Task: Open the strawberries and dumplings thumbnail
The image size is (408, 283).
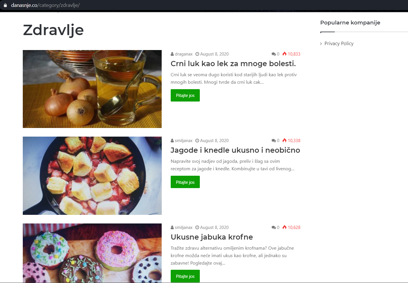Action: click(x=92, y=176)
